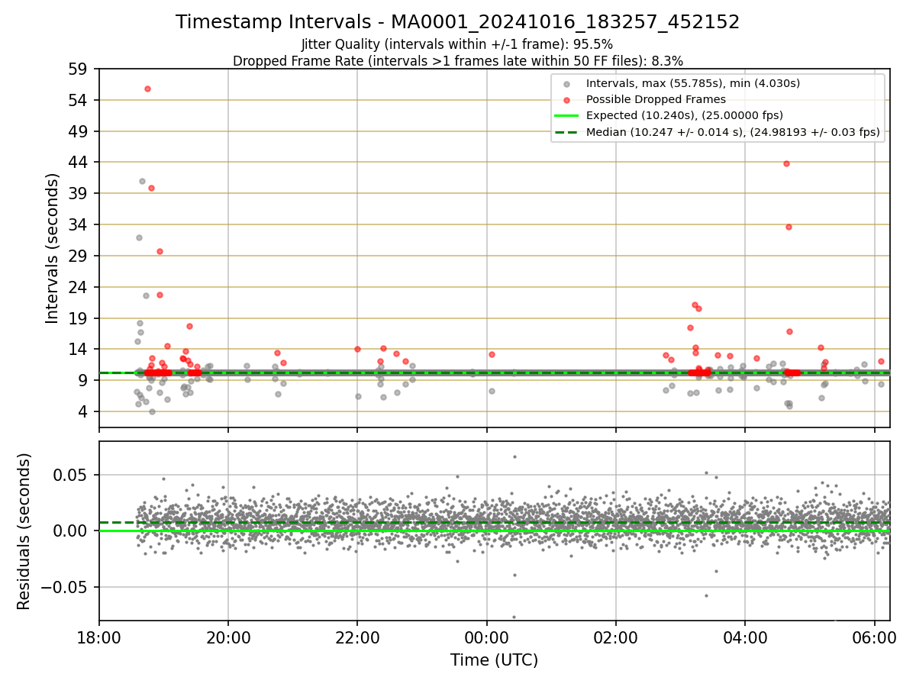916x687 pixels.
Task: Click the dashed dark green line sample in legend
Action: tap(566, 132)
